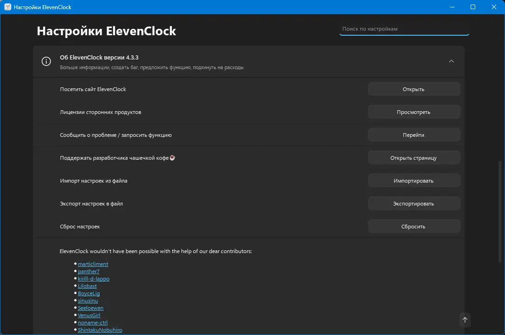
Task: Click the vertical scrollbar thumb
Action: pyautogui.click(x=500, y=211)
